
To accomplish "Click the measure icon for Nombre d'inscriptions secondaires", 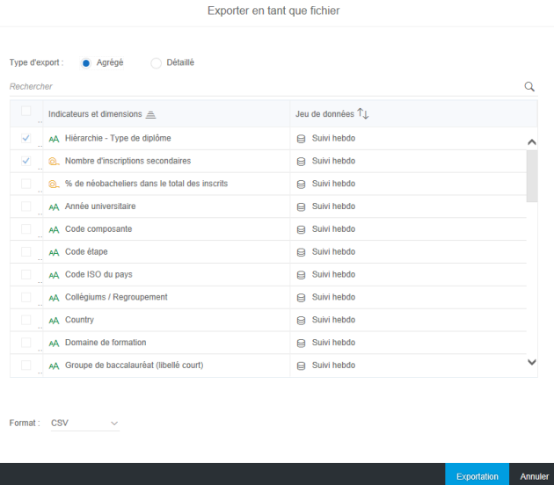I will pos(54,162).
